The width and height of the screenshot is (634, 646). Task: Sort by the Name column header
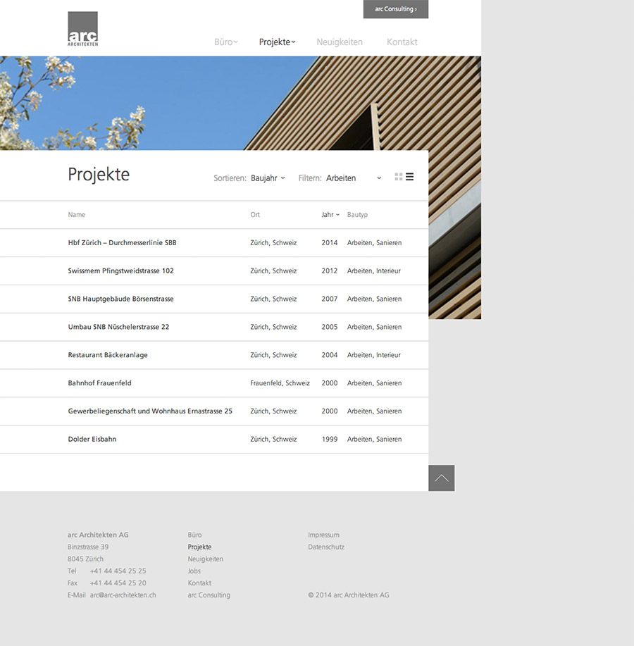(x=77, y=215)
